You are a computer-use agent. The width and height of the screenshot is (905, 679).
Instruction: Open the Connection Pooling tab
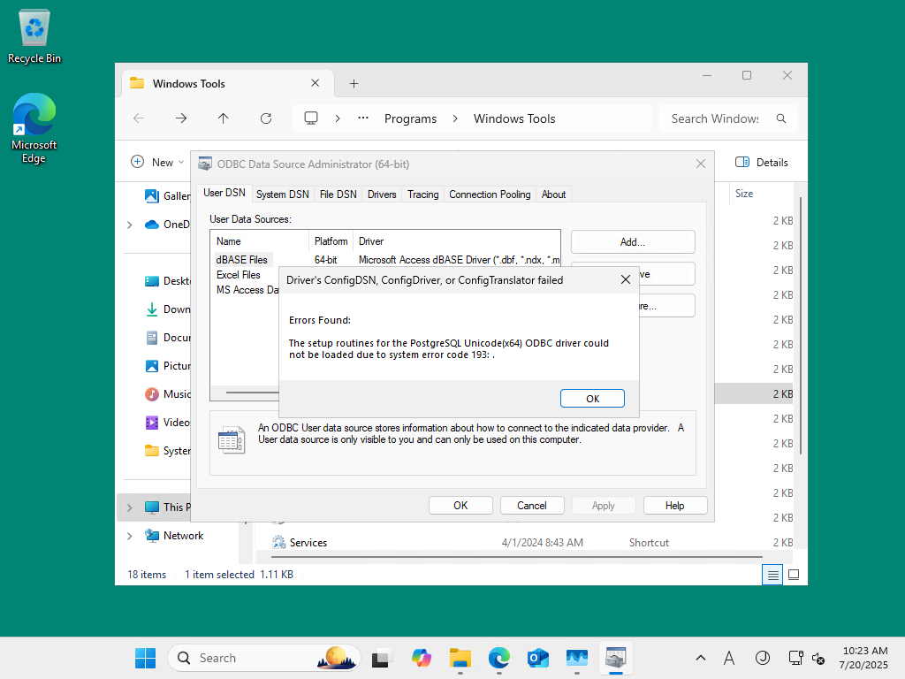tap(490, 195)
